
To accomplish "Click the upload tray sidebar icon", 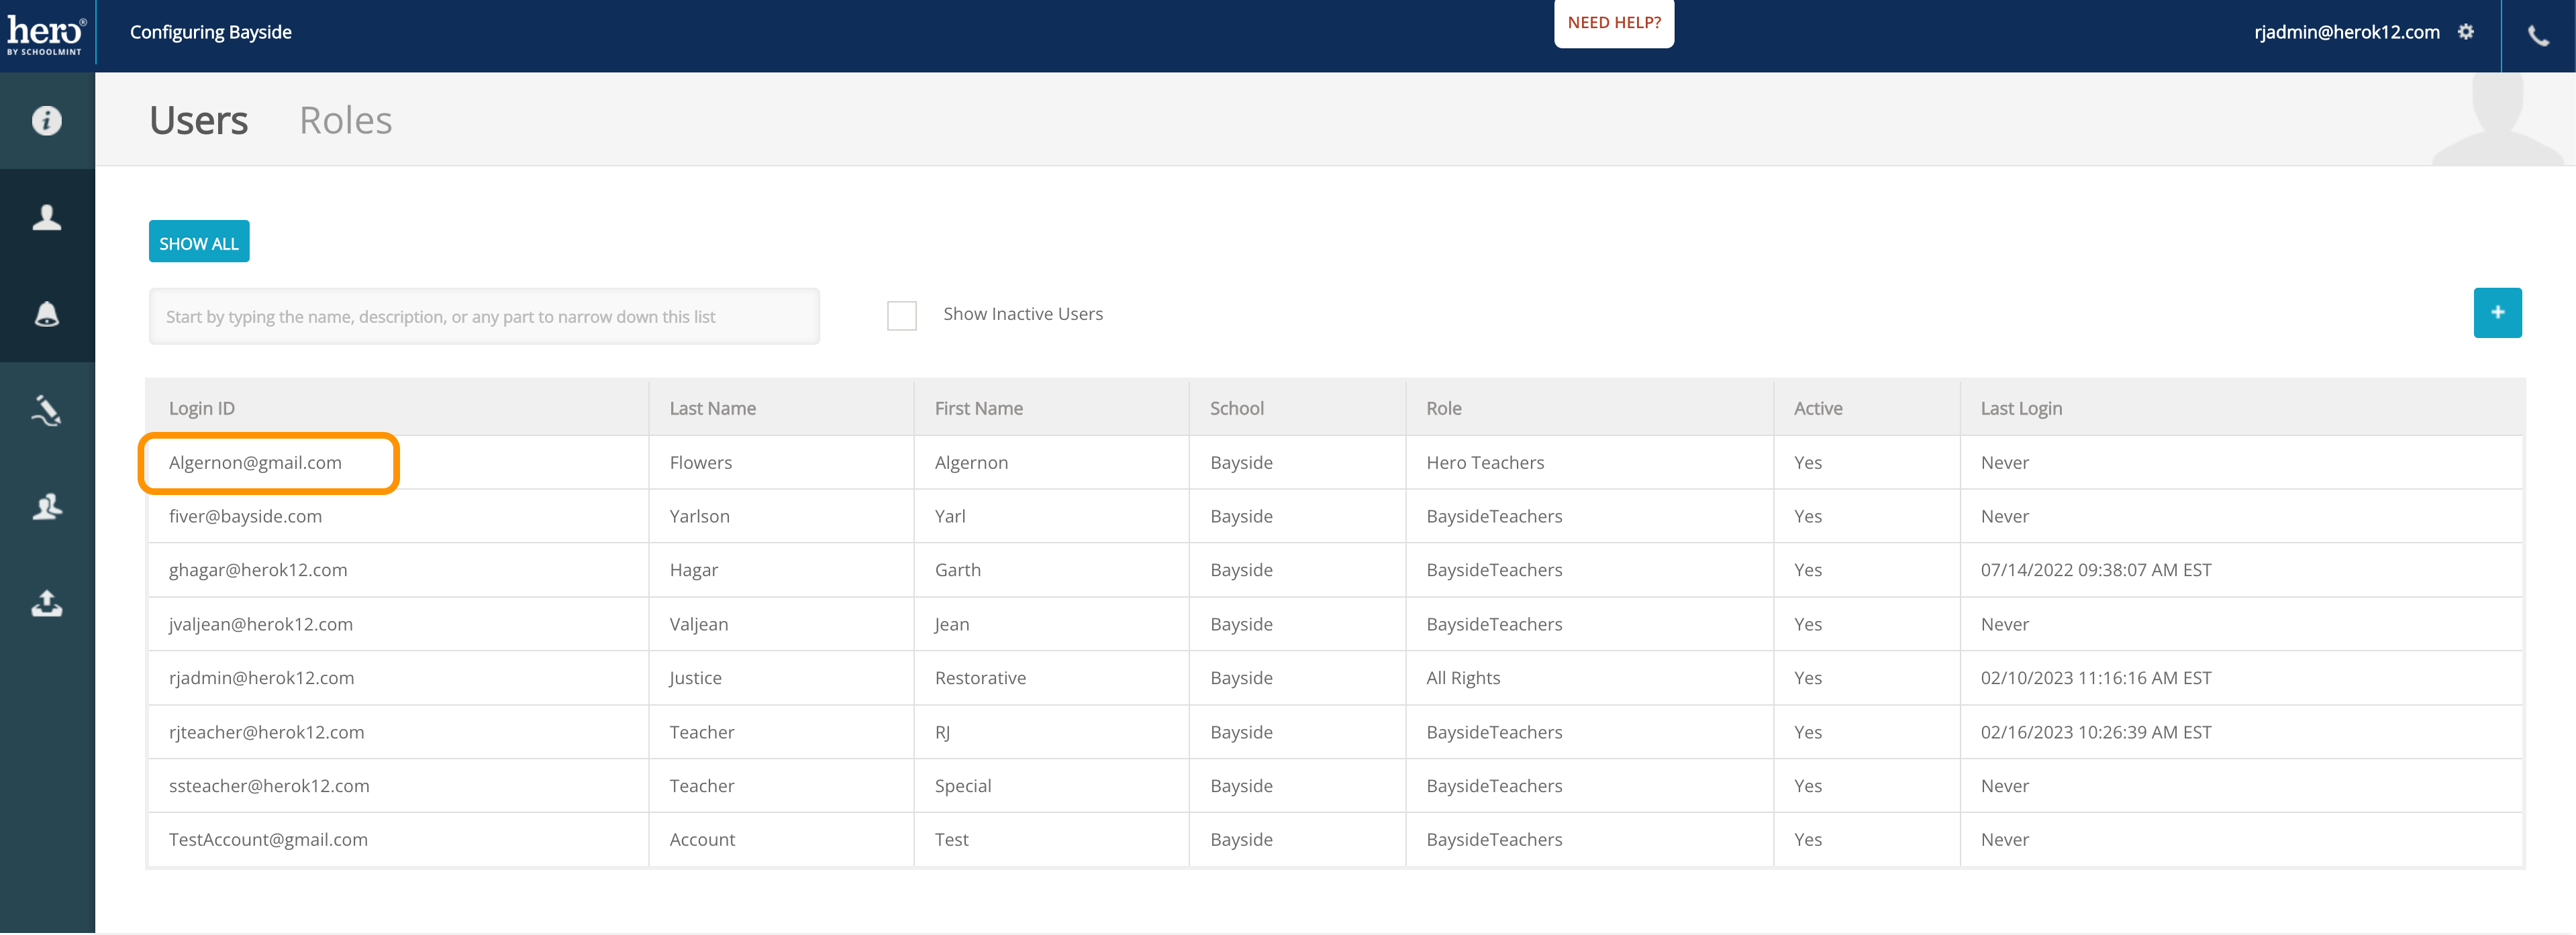I will pos(47,604).
